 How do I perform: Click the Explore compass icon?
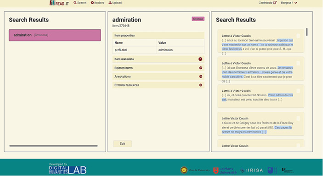(x=92, y=3)
